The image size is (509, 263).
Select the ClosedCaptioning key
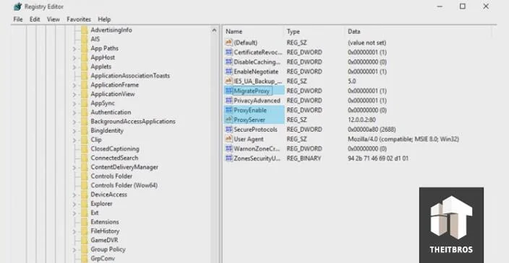115,149
